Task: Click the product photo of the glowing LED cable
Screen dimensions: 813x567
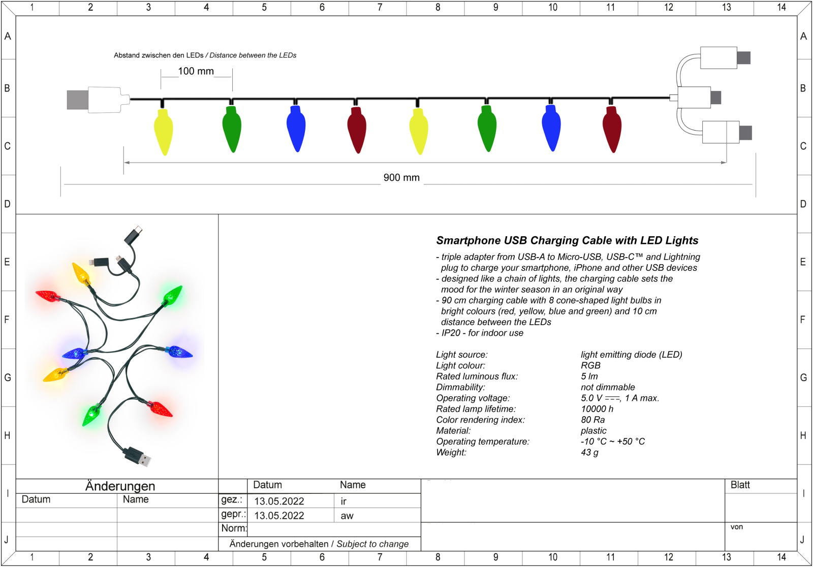Action: pyautogui.click(x=117, y=345)
